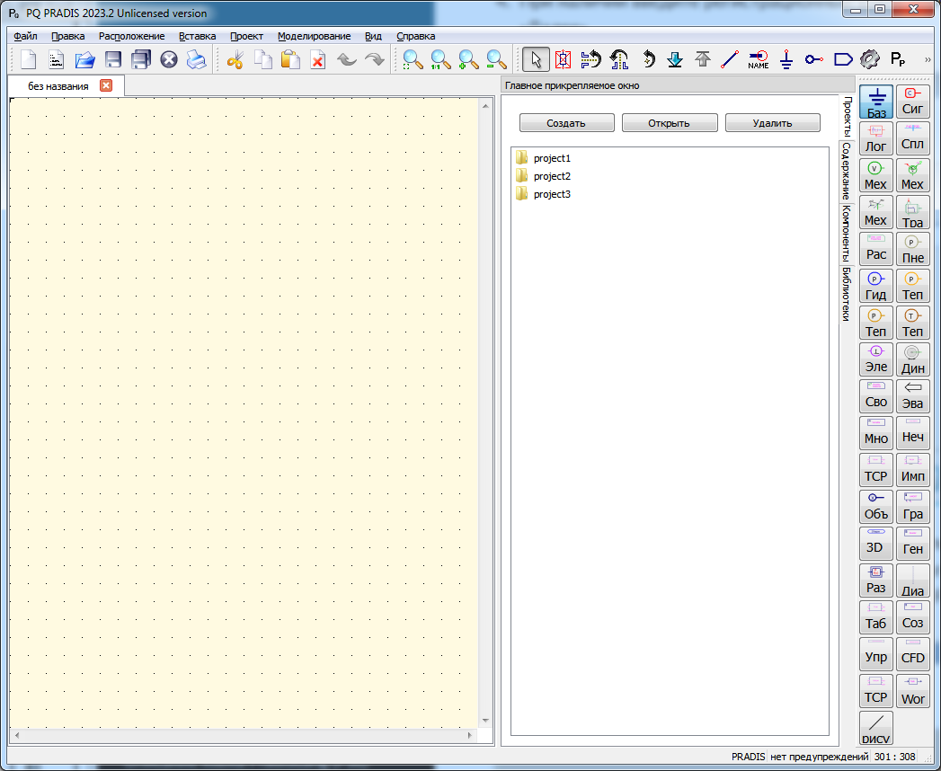Toggle the 'Гид' component category
This screenshot has width=941, height=771.
tap(876, 286)
